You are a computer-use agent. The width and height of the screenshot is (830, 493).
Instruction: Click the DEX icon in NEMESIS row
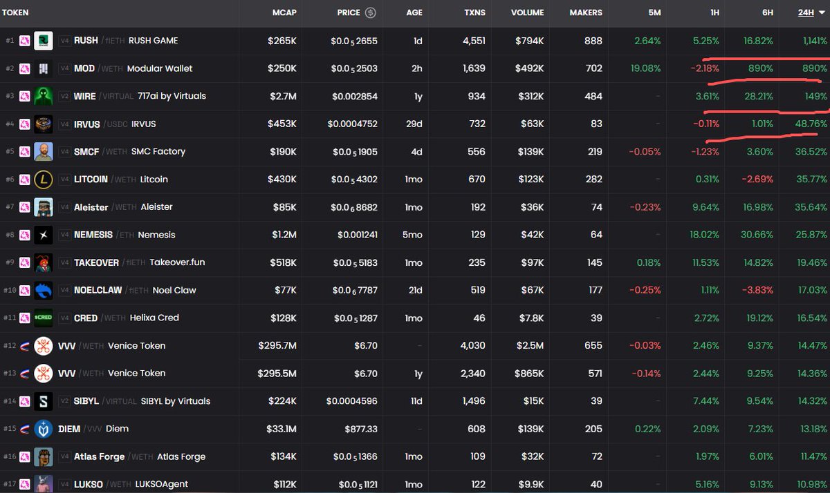[x=24, y=235]
